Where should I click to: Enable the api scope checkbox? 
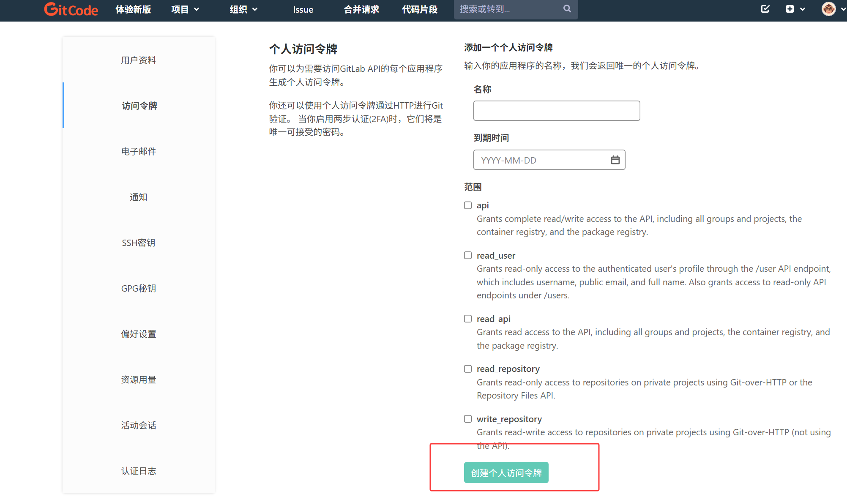[x=467, y=205]
